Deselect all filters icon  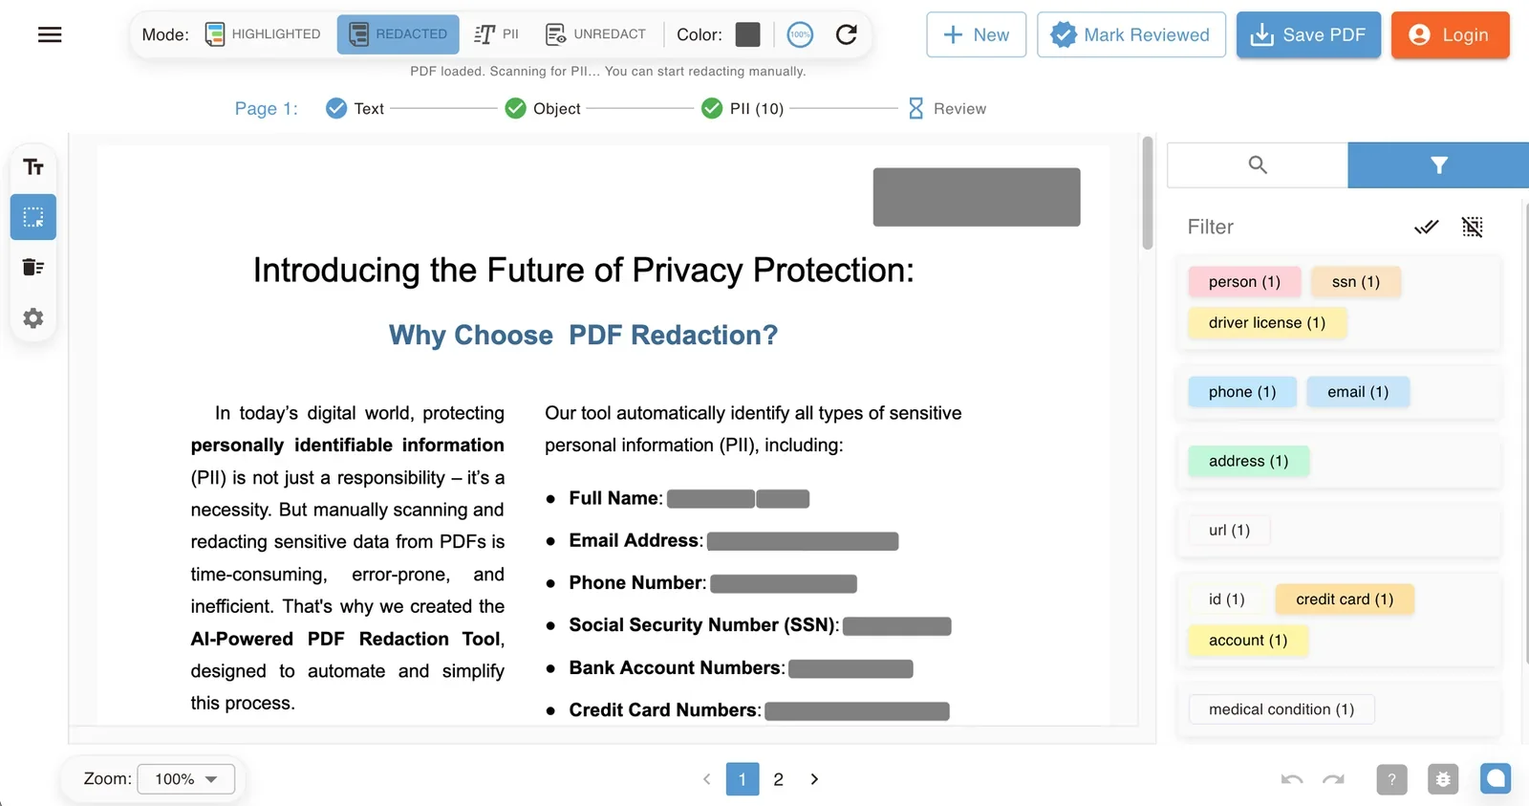click(1473, 227)
